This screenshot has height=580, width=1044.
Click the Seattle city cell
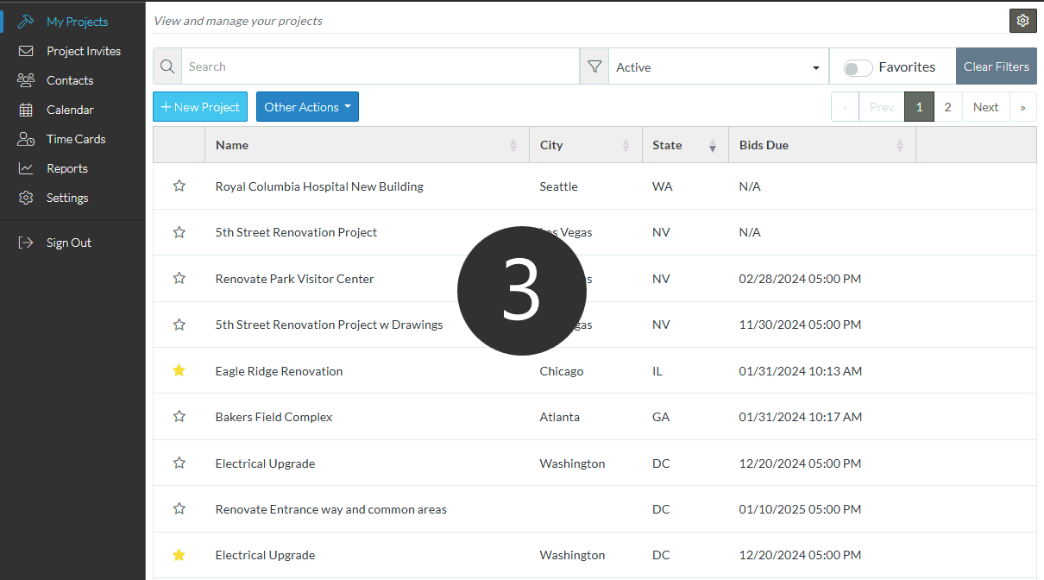coord(558,186)
